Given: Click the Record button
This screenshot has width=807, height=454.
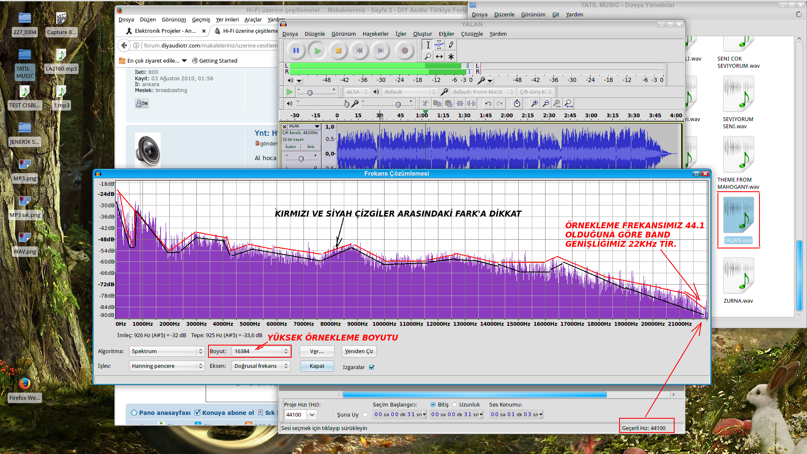Looking at the screenshot, I should coord(404,50).
